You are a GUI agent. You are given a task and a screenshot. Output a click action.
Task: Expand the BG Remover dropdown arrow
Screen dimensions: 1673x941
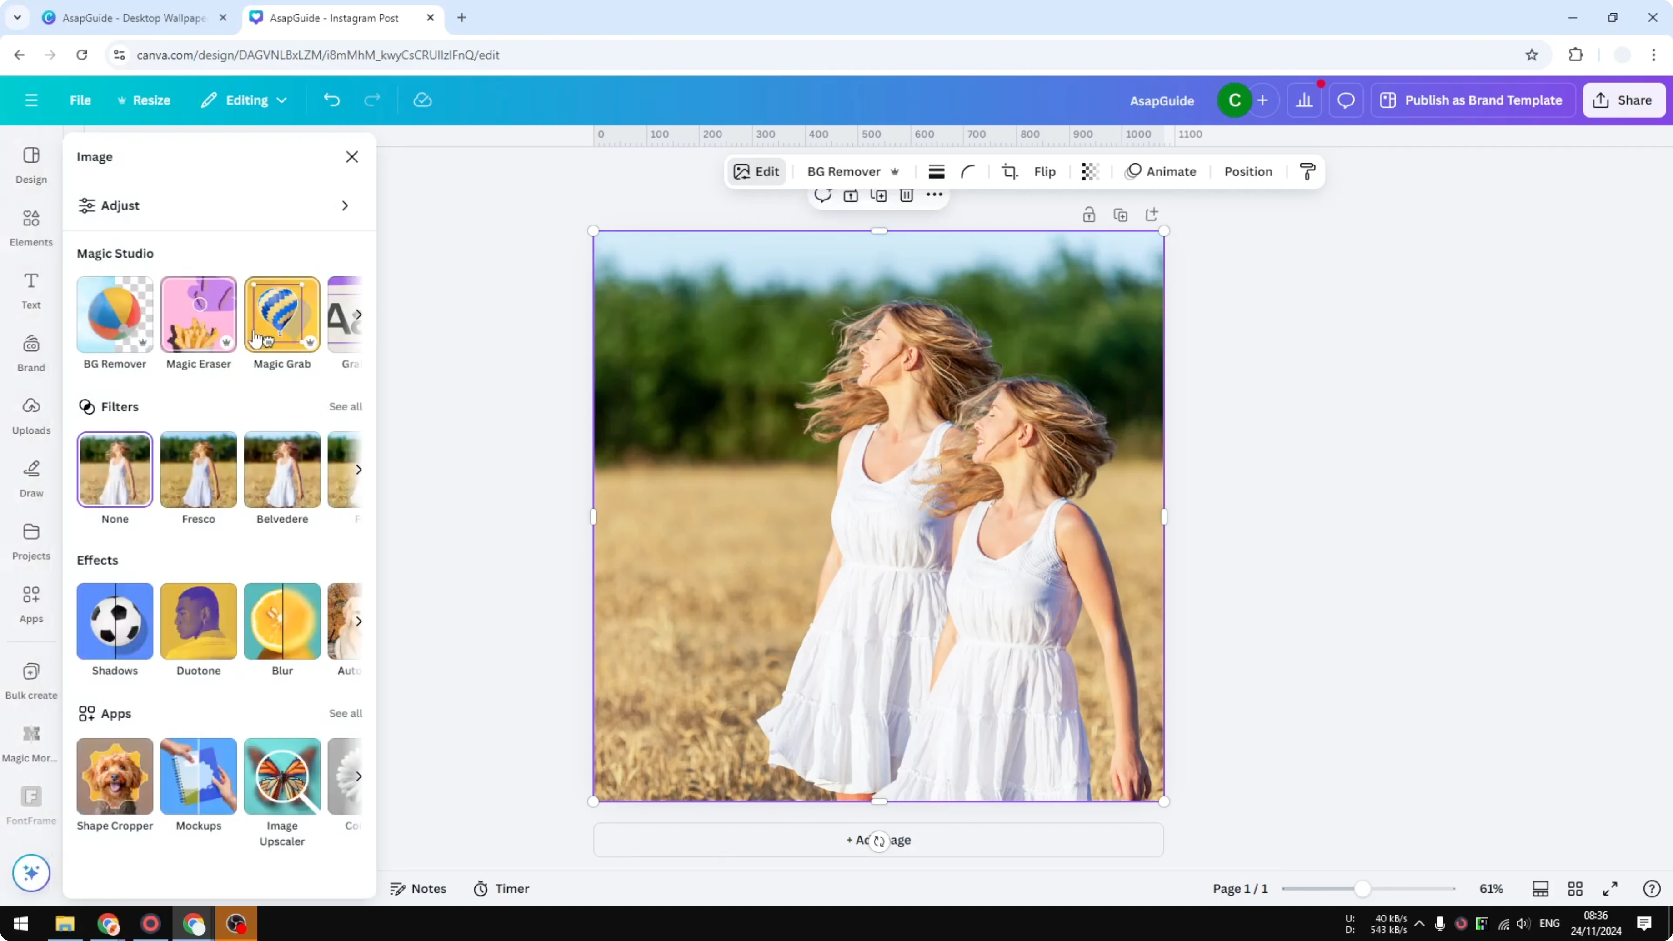click(x=896, y=171)
